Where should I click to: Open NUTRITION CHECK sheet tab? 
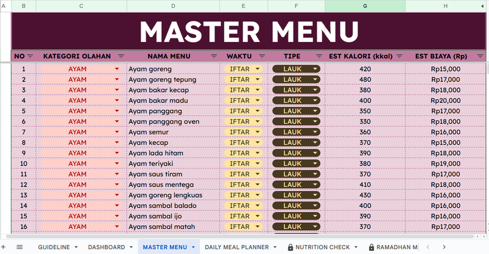click(x=323, y=247)
